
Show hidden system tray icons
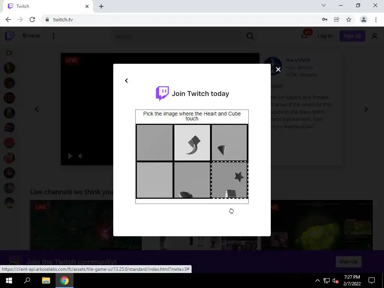(317, 280)
